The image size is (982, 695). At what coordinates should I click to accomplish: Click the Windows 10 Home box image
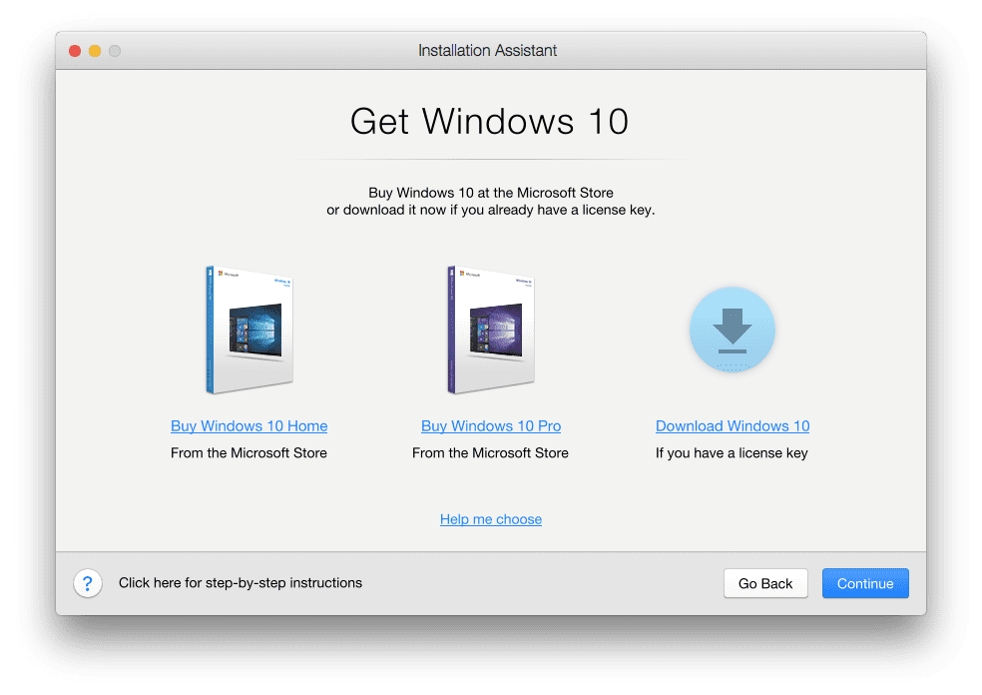coord(249,330)
